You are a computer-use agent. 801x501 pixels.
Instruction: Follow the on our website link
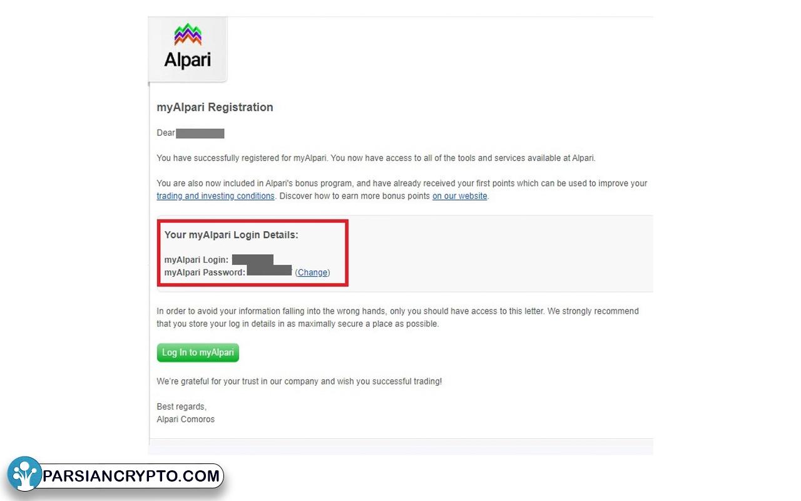460,196
